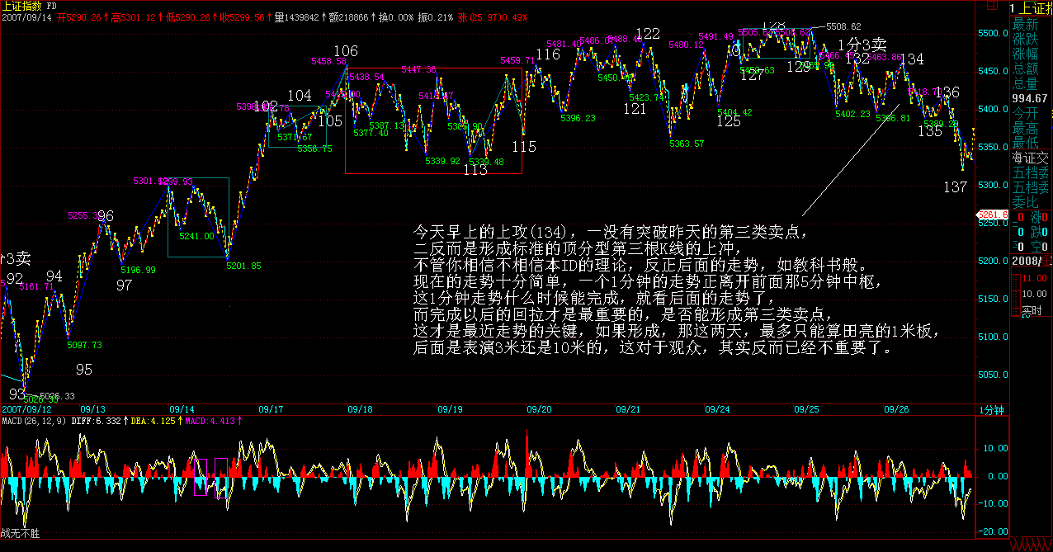Click the 上证指数 title label
The width and height of the screenshot is (1053, 552).
click(26, 6)
